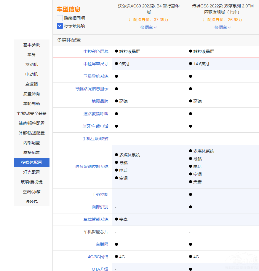Viewport: 259px width, 271px height.
Task: Open 换辆车 dropdown under 传祺GS8
Action: point(223,27)
